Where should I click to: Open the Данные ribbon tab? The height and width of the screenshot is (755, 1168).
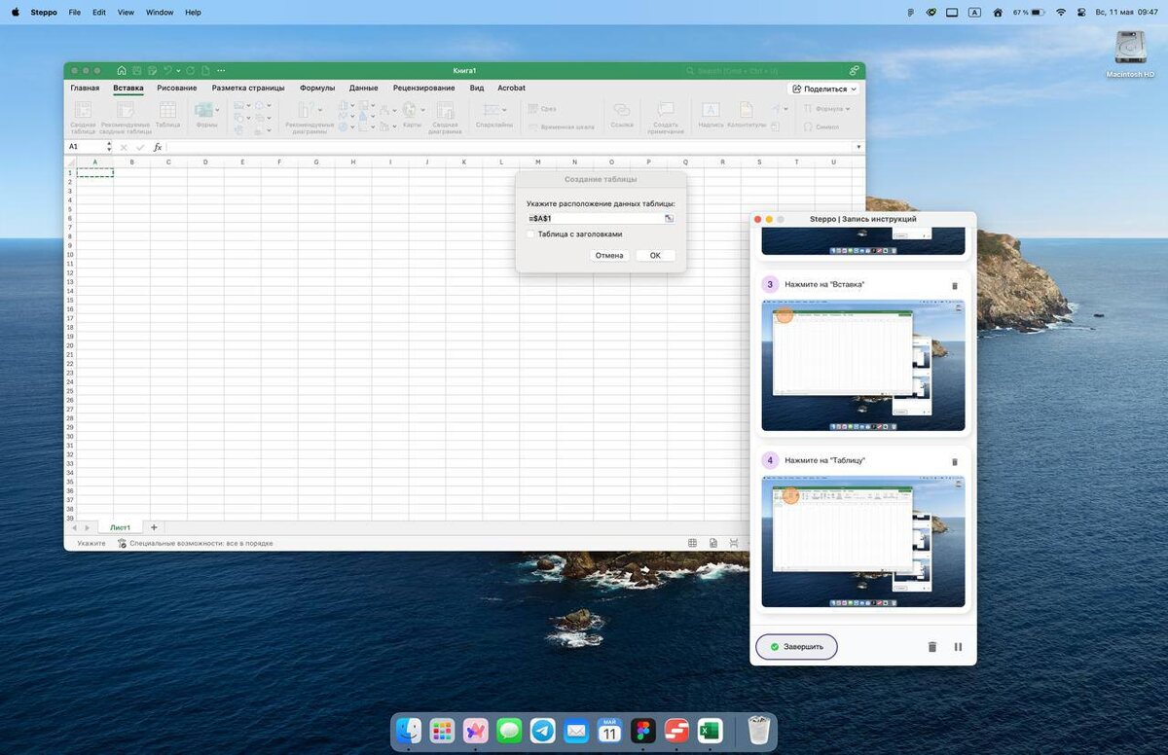click(x=364, y=89)
